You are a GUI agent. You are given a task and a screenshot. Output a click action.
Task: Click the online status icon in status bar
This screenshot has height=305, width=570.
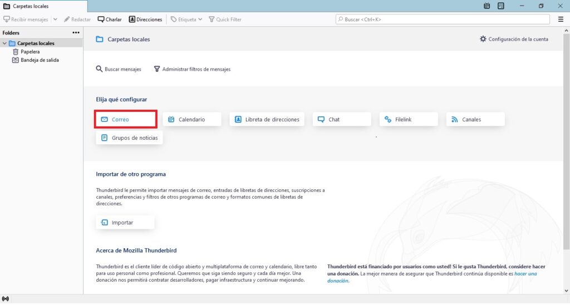click(x=5, y=299)
